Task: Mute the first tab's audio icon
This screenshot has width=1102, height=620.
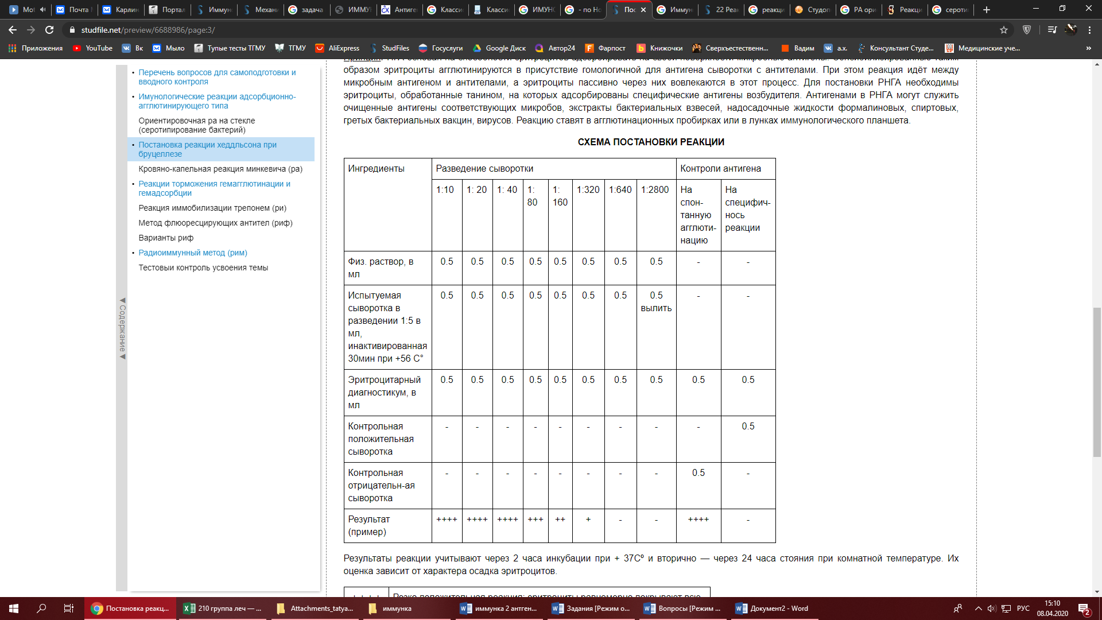Action: (x=42, y=10)
